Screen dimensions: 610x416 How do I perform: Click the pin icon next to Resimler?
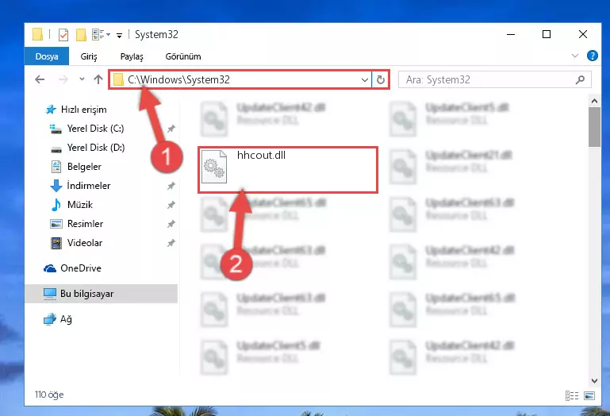[x=171, y=224]
